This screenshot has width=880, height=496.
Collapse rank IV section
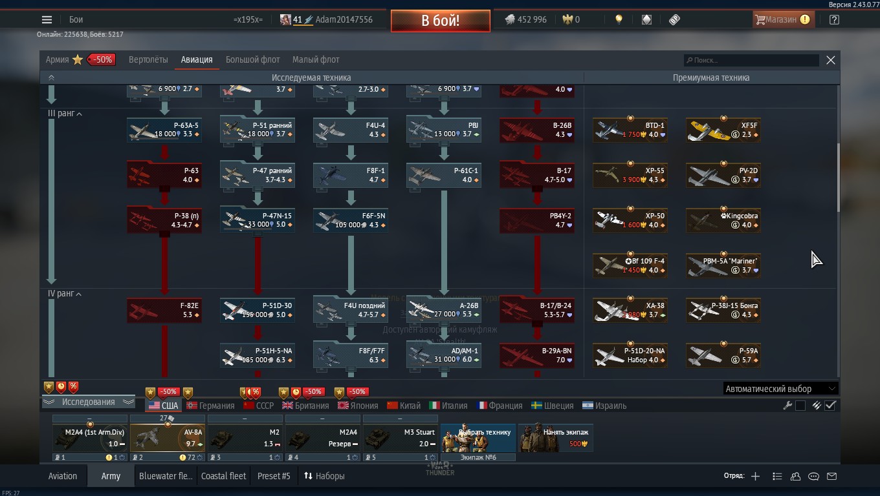(x=79, y=294)
